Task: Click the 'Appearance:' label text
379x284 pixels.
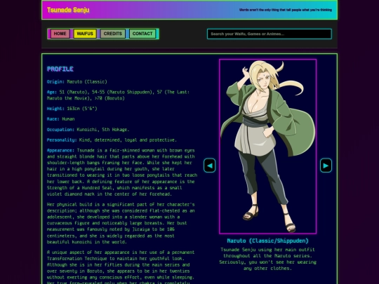Action: pos(60,151)
